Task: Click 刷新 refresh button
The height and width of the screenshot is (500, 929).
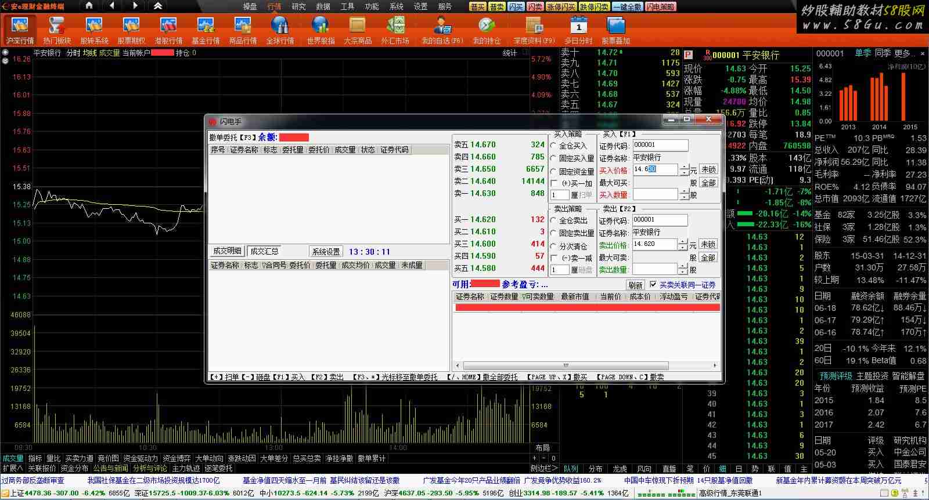Action: point(636,285)
